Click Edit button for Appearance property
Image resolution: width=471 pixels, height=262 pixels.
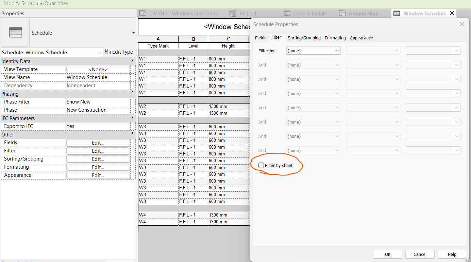[x=98, y=175]
